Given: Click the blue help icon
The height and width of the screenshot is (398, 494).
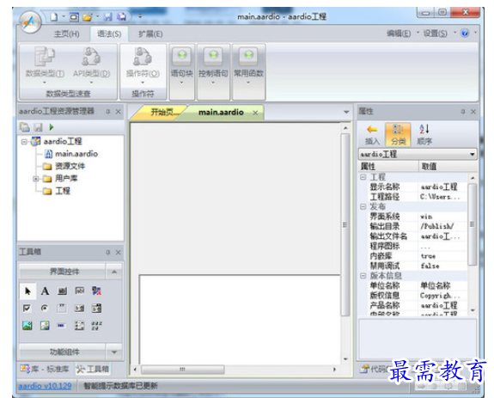Looking at the screenshot, I should (x=465, y=33).
